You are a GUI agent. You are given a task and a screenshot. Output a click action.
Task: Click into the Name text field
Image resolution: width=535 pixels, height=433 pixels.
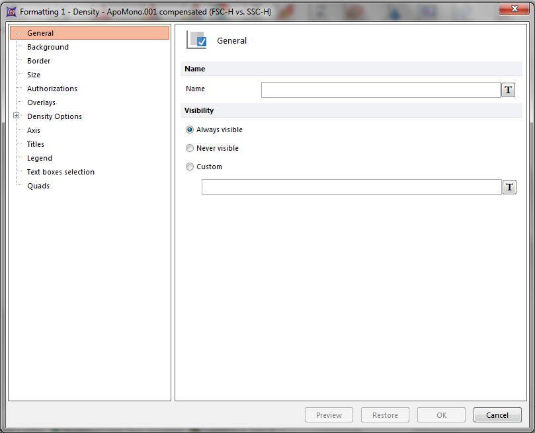[380, 90]
